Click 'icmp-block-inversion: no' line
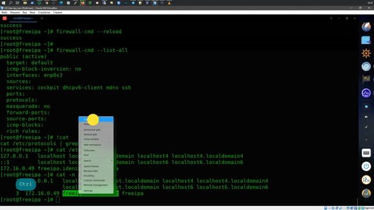The image size is (374, 210). (x=44, y=69)
